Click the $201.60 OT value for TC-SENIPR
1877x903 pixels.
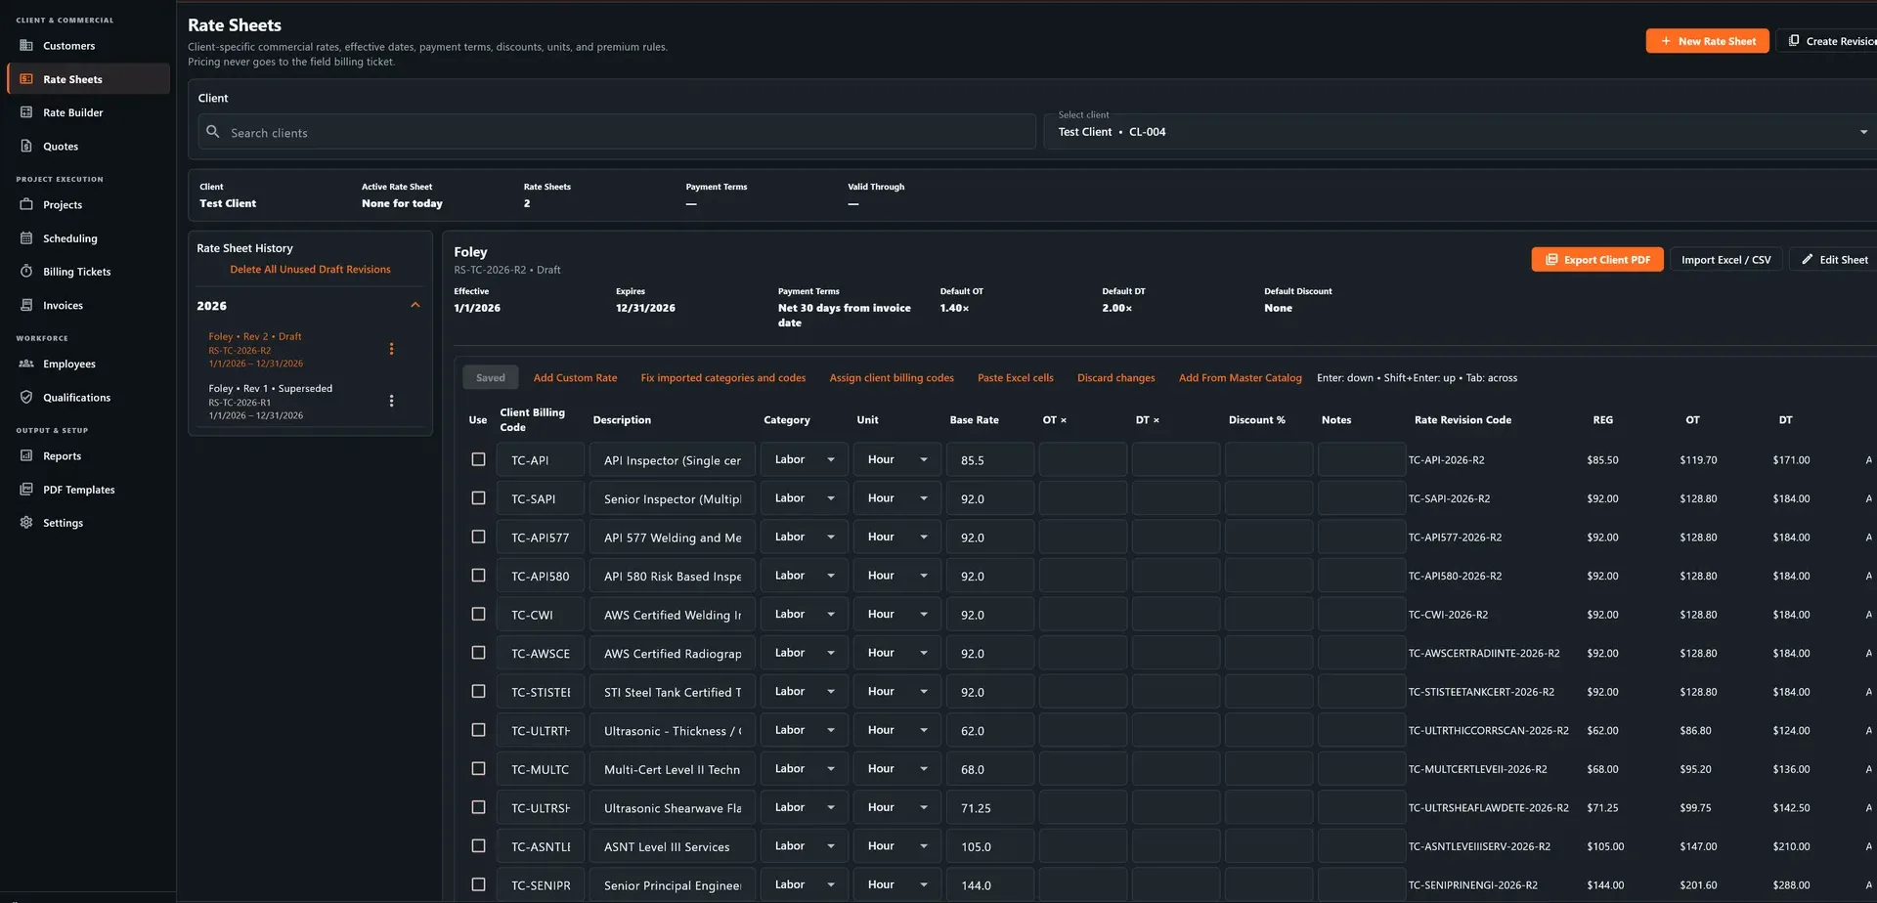1698,885
